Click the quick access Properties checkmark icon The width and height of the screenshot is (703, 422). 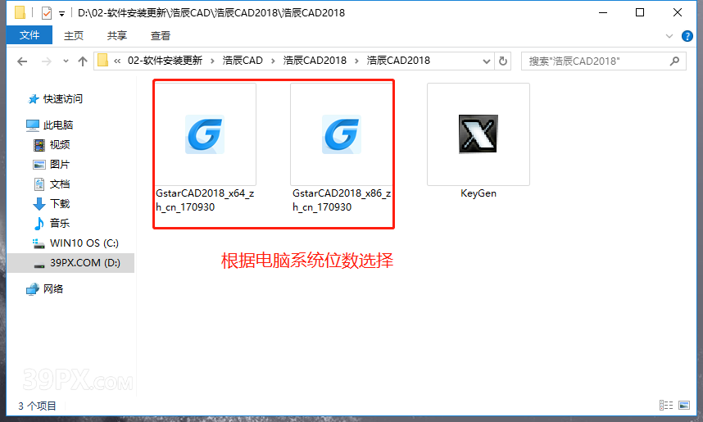(x=47, y=13)
